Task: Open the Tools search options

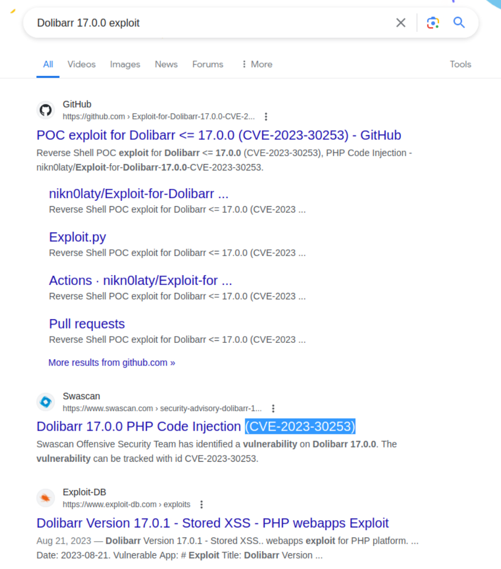Action: pos(460,64)
